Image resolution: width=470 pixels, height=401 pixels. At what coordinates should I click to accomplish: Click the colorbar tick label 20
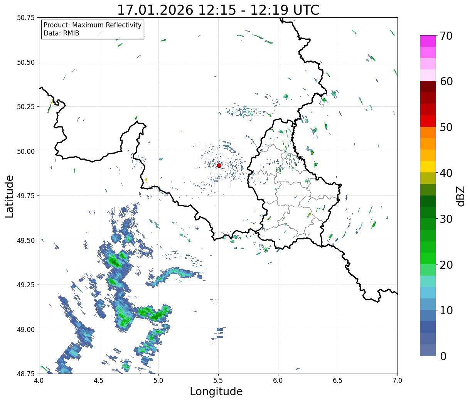pos(446,265)
